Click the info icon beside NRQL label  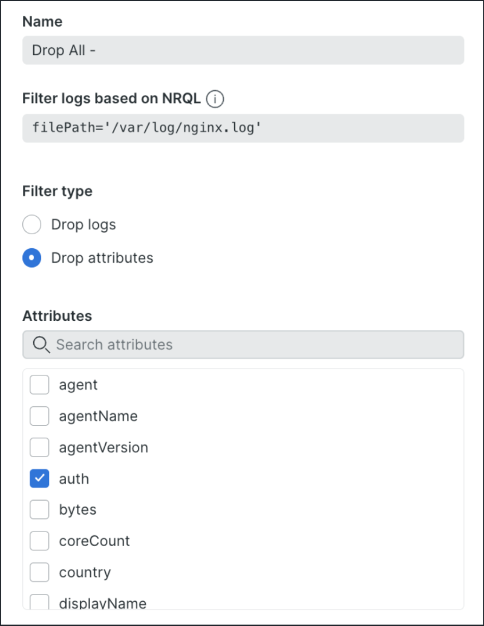(x=215, y=99)
